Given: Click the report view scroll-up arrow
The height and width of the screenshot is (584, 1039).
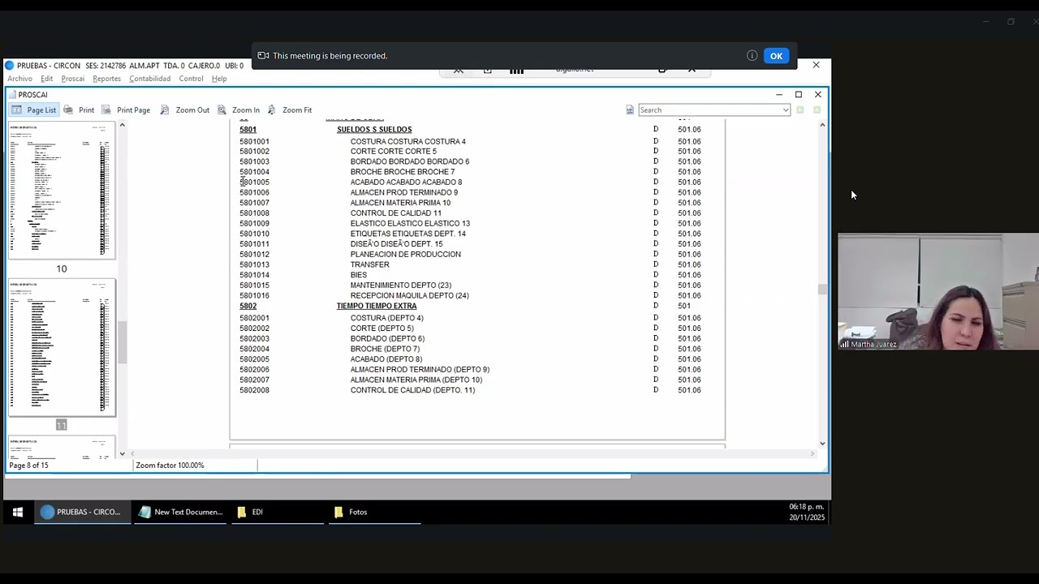Looking at the screenshot, I should [822, 125].
